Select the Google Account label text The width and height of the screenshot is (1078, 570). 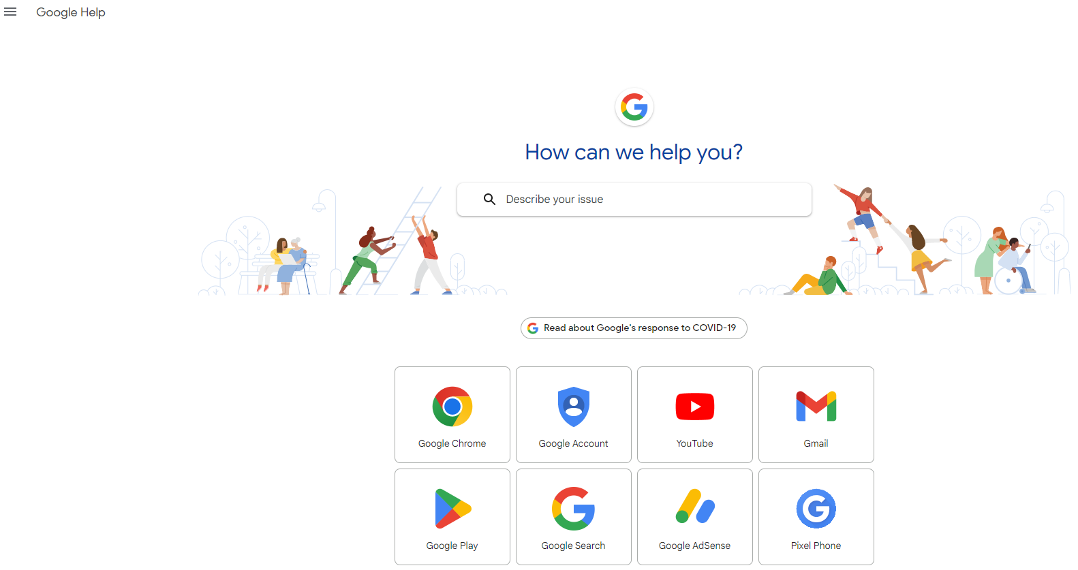[x=574, y=443]
